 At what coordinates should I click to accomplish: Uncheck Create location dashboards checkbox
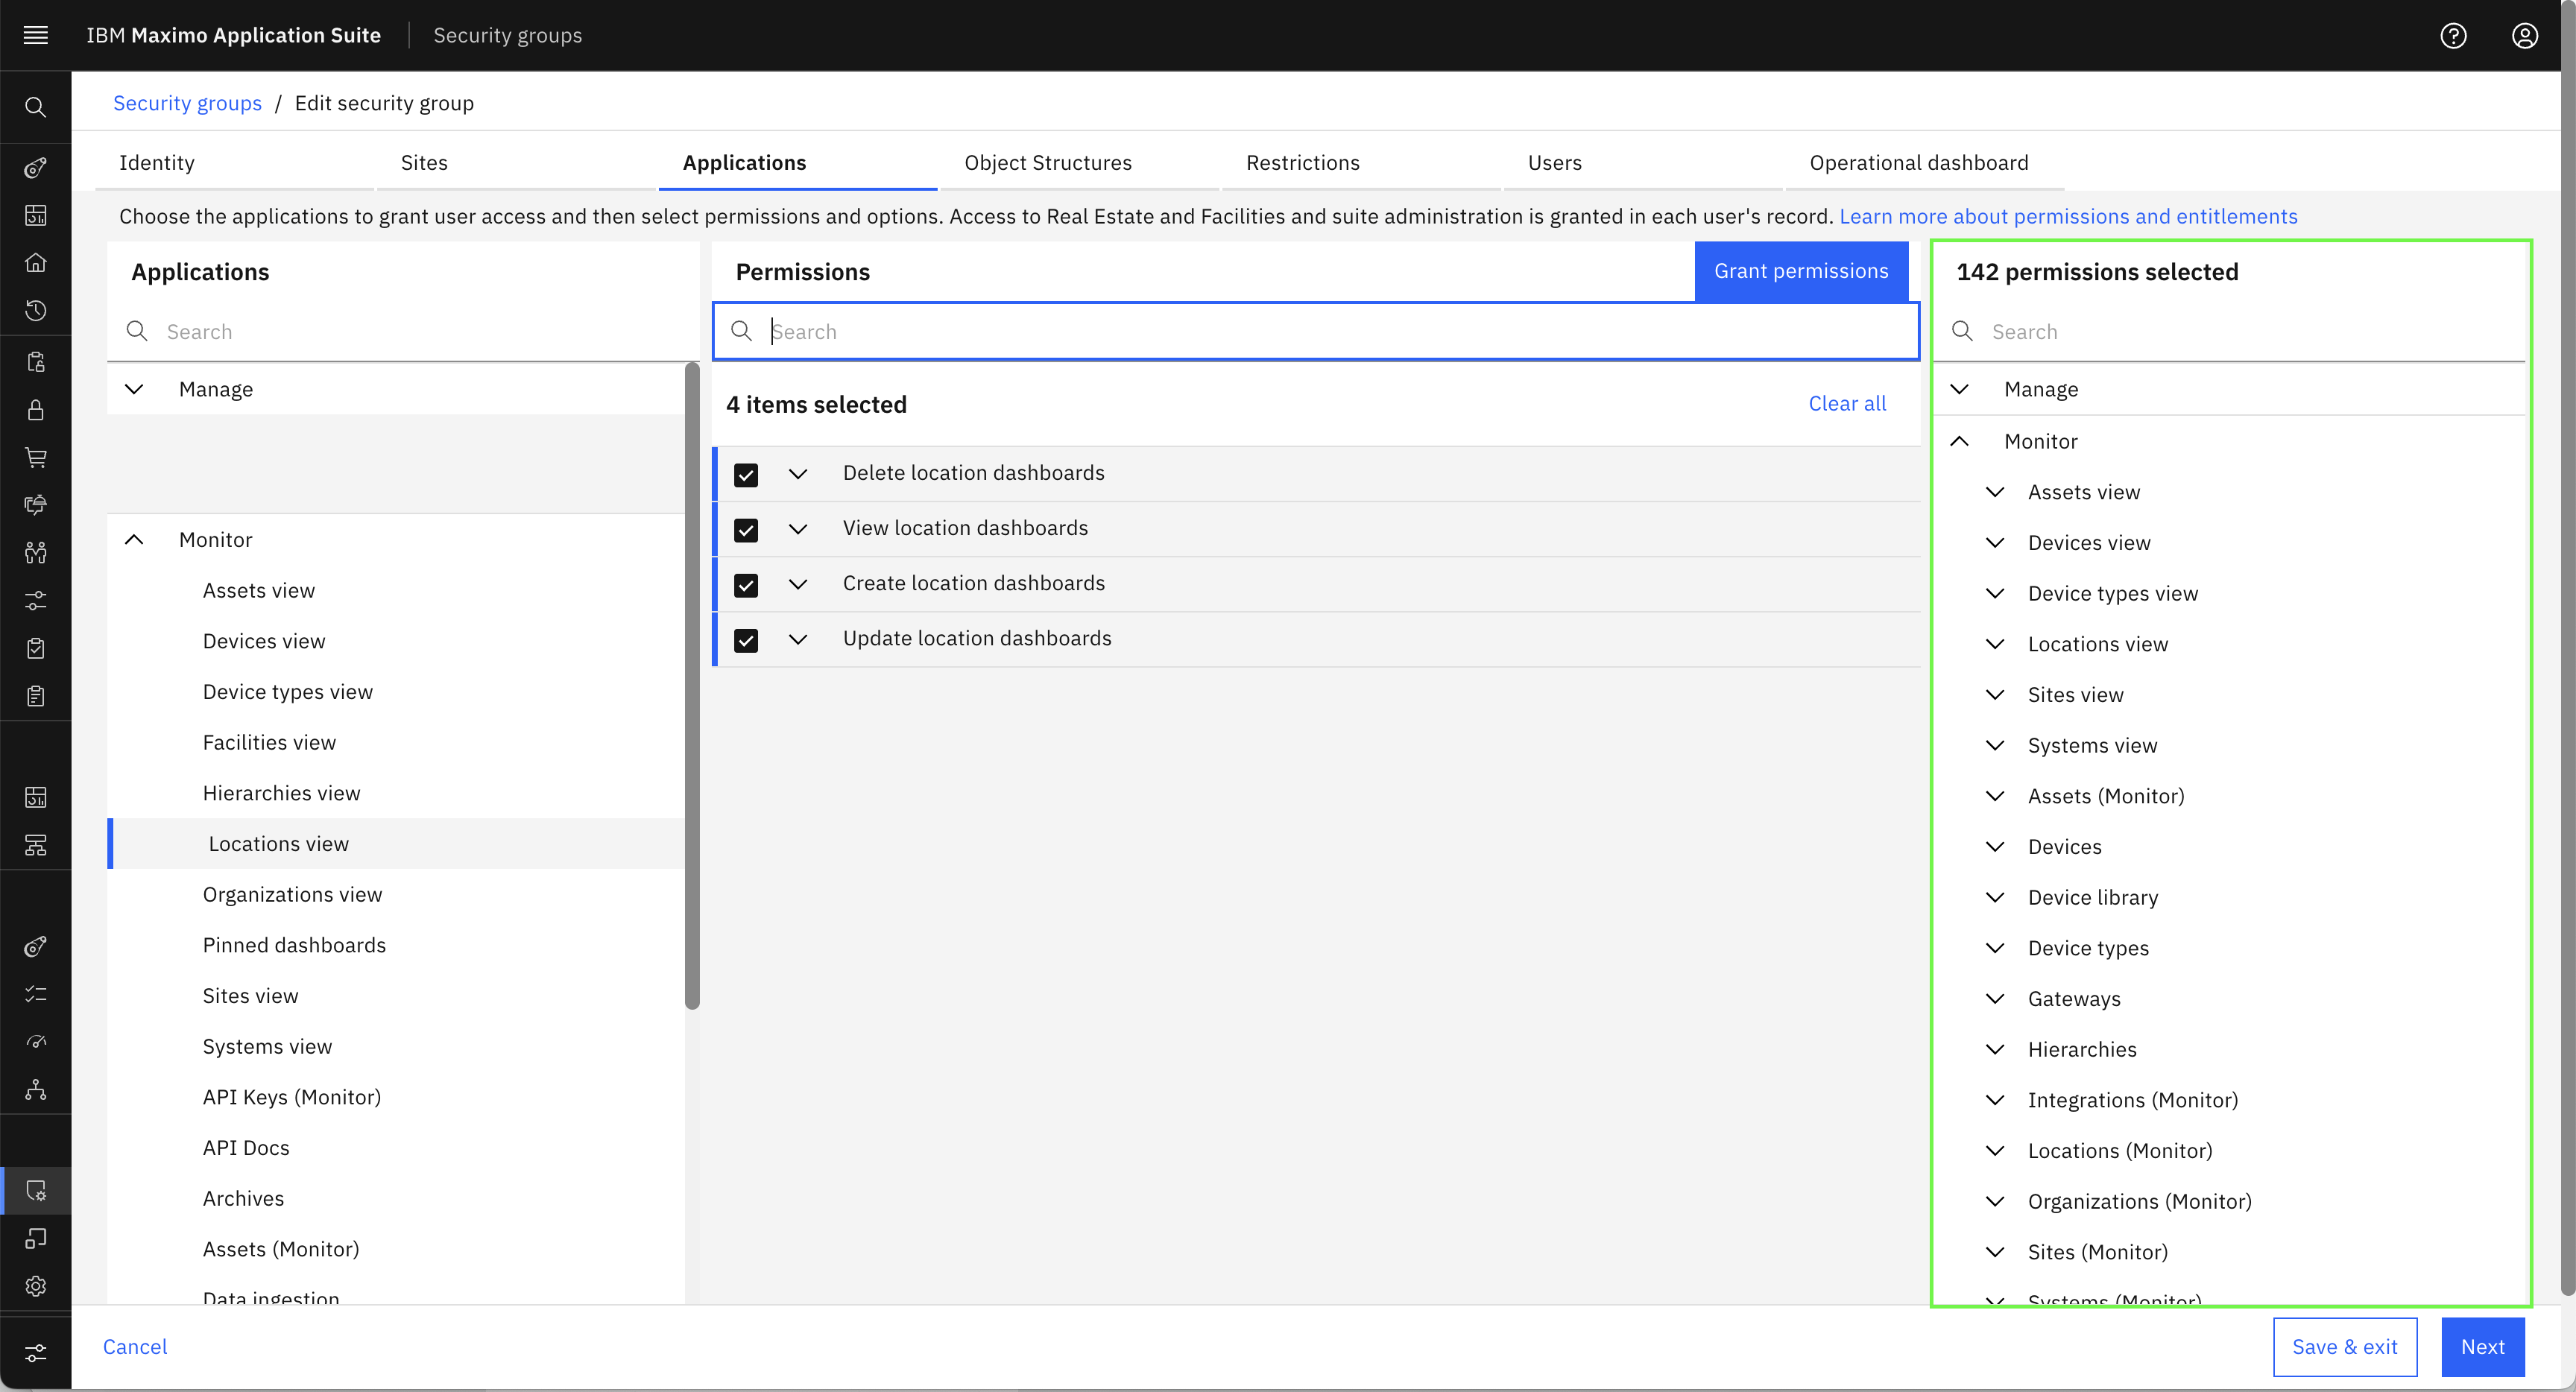pos(746,584)
